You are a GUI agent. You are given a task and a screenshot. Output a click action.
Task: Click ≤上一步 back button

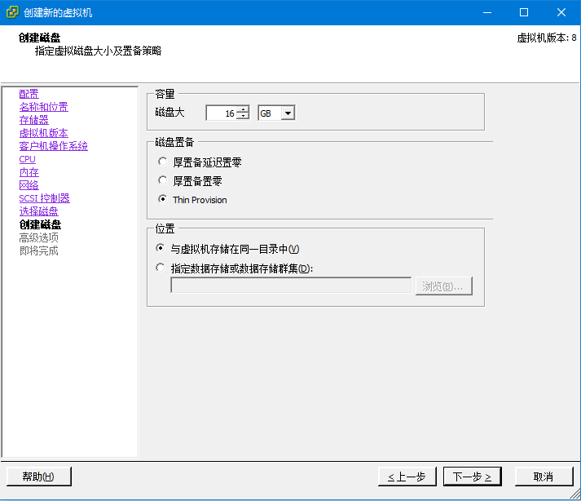coord(407,477)
